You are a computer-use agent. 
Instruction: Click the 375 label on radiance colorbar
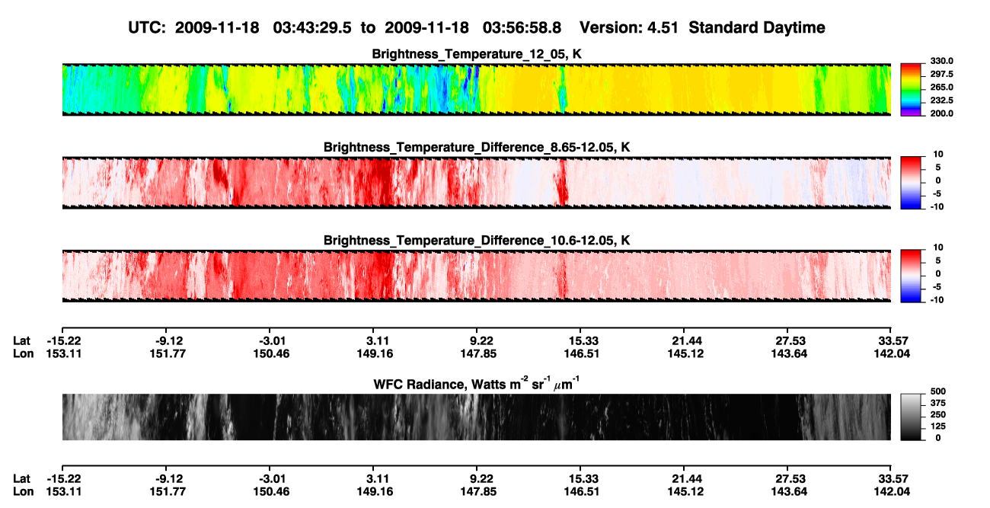[940, 402]
